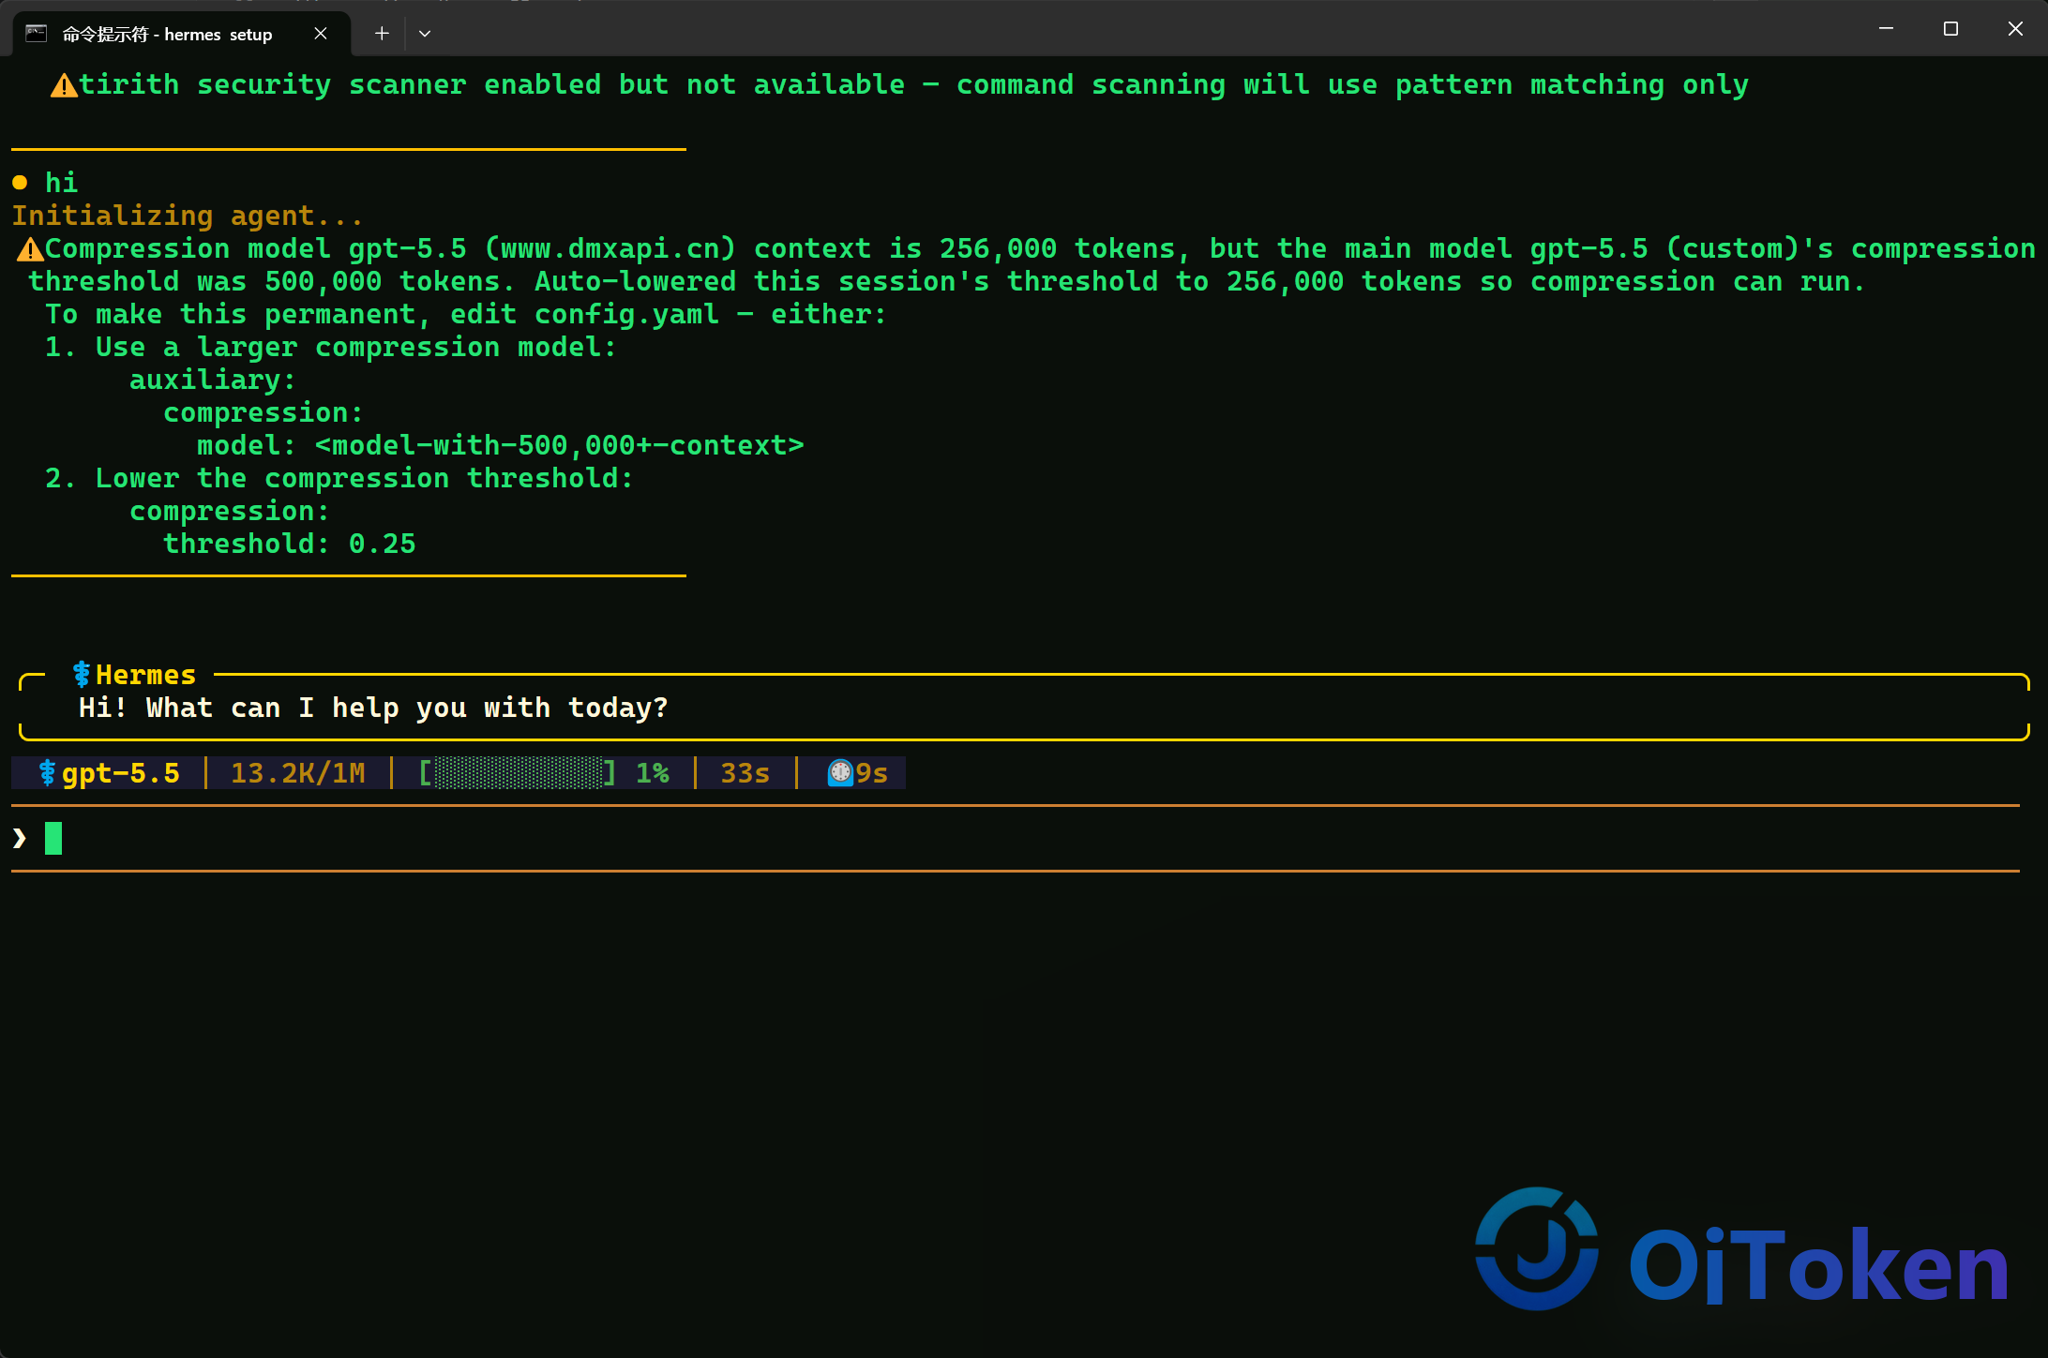Click the warning icon before 'Compression model'
Viewport: 2048px width, 1358px height.
point(30,249)
